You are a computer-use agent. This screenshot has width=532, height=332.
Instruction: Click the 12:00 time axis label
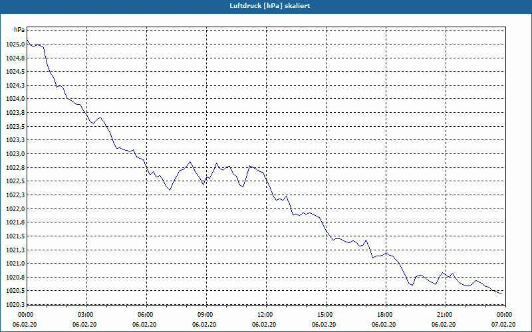pyautogui.click(x=266, y=314)
